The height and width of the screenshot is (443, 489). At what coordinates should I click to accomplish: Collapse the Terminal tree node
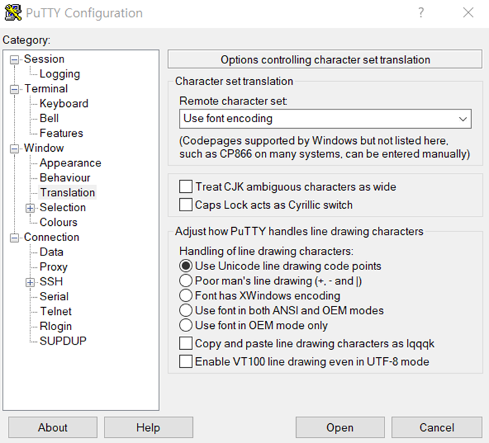(x=15, y=89)
